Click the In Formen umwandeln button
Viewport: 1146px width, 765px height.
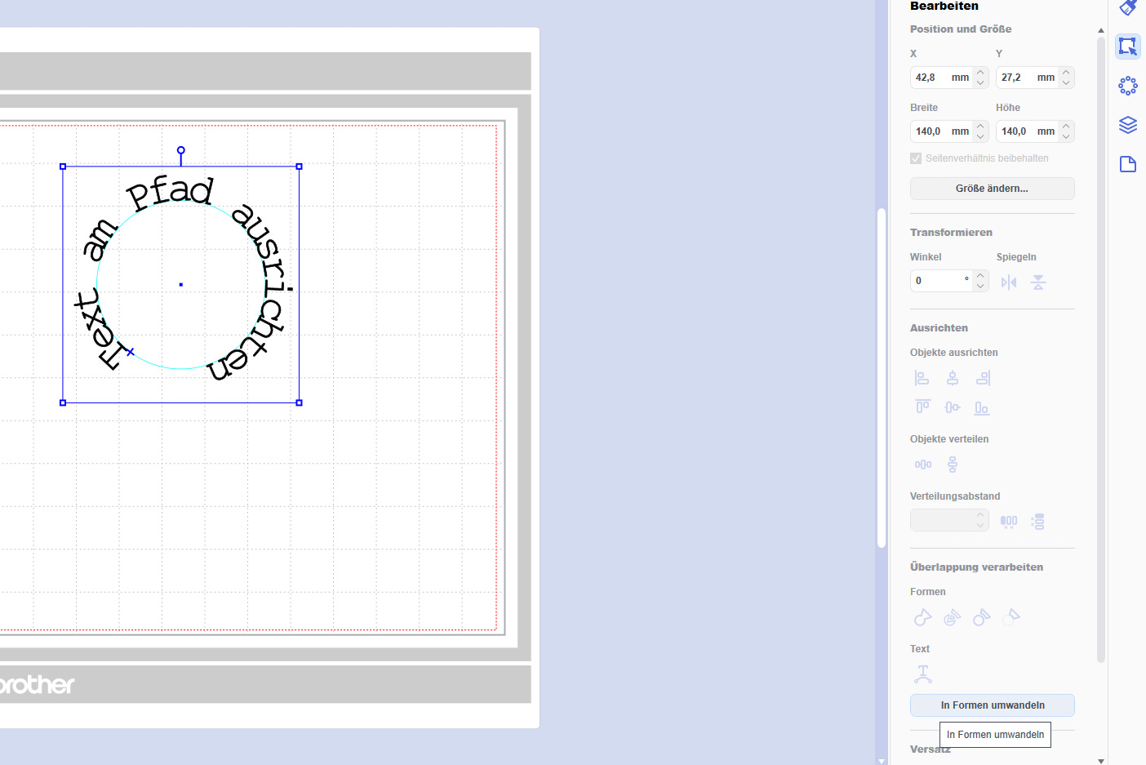[992, 705]
